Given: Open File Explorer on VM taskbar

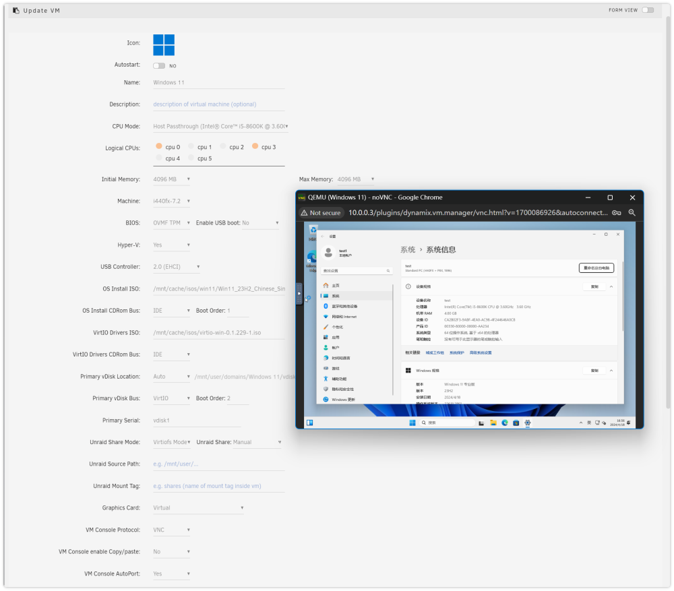Looking at the screenshot, I should [x=493, y=423].
